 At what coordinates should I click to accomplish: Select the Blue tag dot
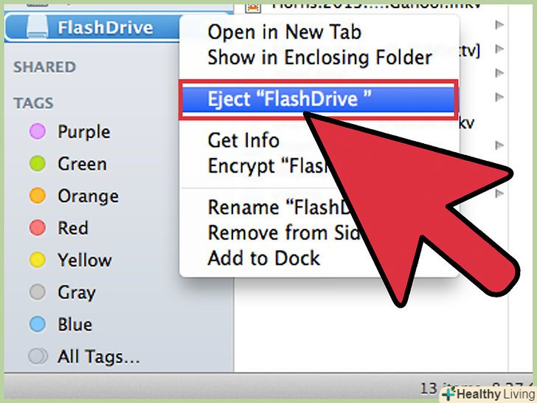click(38, 325)
